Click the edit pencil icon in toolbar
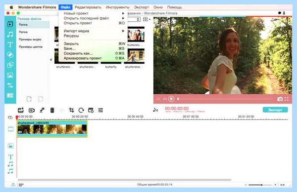This screenshot has width=297, height=192. tap(42, 110)
